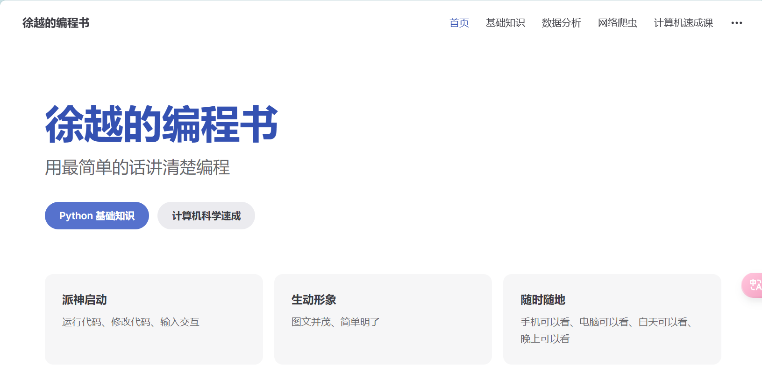Image resolution: width=762 pixels, height=386 pixels.
Task: Click the text 图文并茂、简单明了
Action: [x=335, y=322]
